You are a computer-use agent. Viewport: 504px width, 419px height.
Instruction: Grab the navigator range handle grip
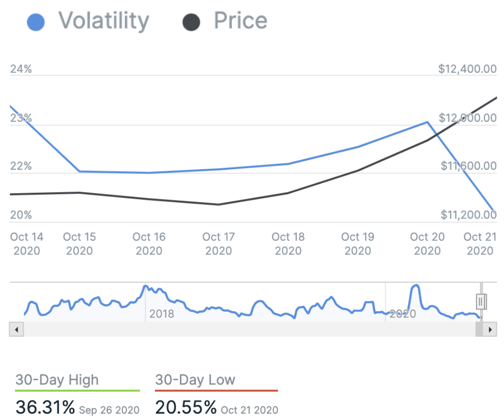(x=481, y=301)
